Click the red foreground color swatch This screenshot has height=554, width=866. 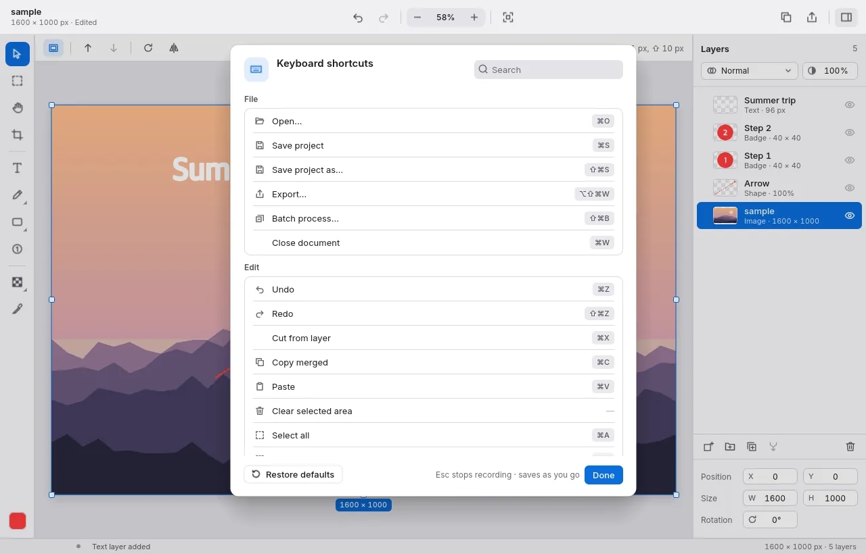click(18, 521)
